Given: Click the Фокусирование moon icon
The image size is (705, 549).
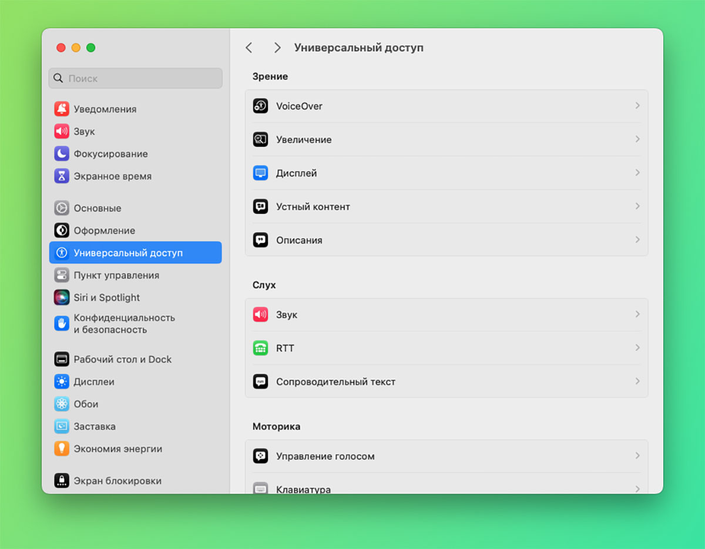Looking at the screenshot, I should click(x=62, y=154).
